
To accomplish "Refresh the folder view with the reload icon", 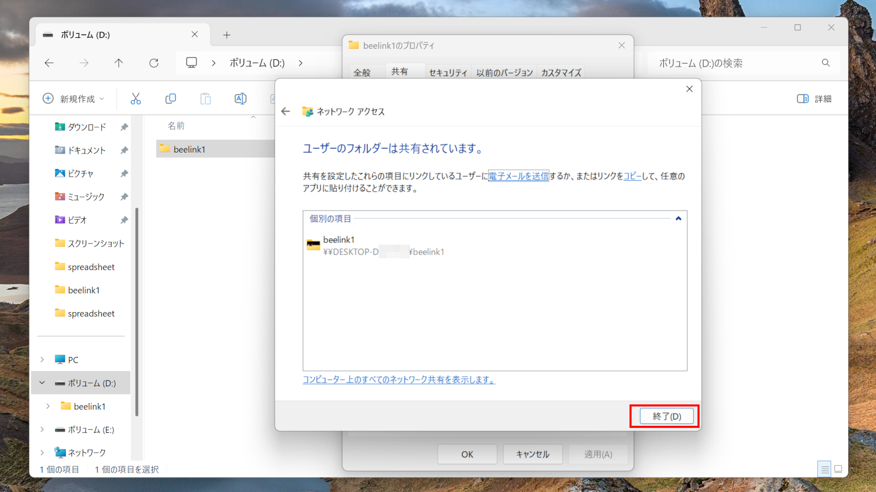I will [154, 63].
